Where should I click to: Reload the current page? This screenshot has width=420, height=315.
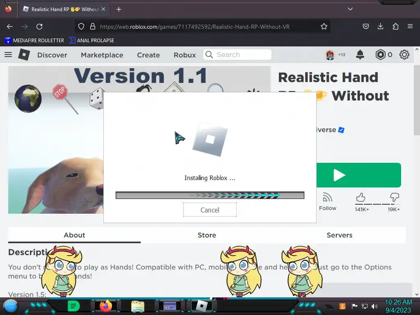point(39,27)
